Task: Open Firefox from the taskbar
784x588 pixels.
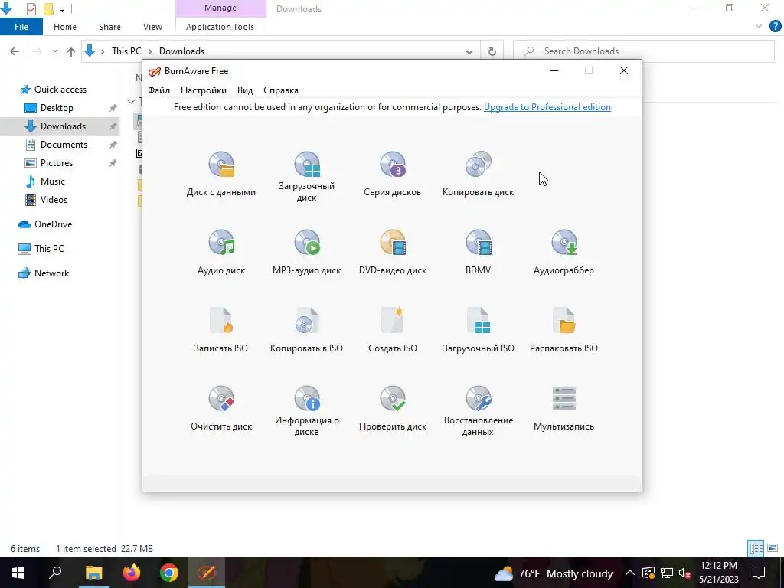Action: (132, 573)
